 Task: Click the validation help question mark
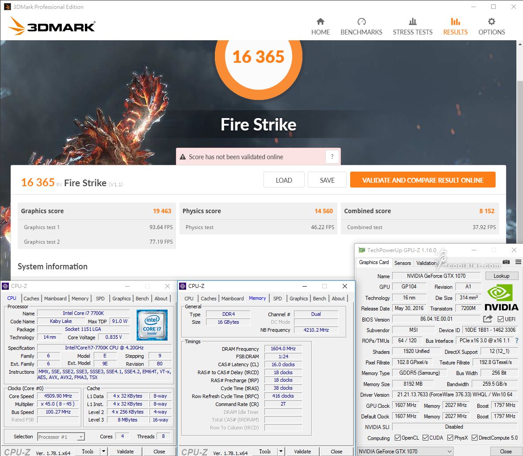coord(332,157)
